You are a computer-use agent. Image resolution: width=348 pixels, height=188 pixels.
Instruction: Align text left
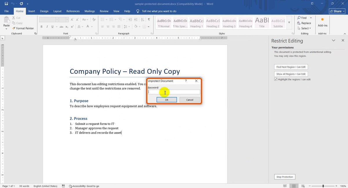coord(102,27)
